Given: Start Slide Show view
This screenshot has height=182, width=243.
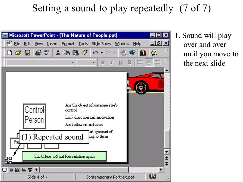Looking at the screenshot, I should [x=30, y=170].
